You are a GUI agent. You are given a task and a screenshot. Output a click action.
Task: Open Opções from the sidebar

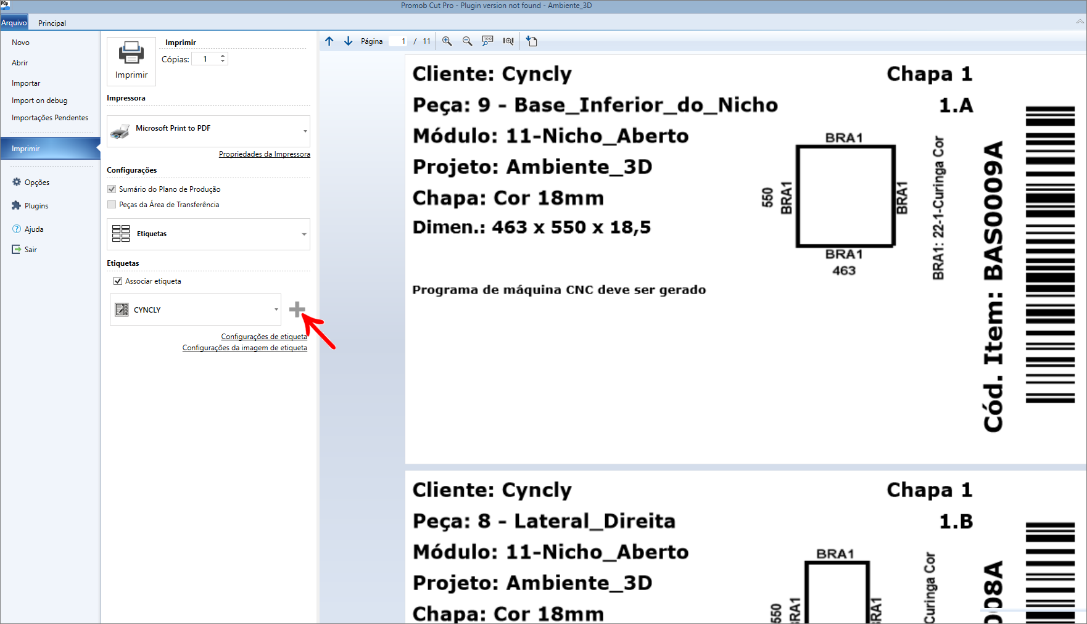31,183
